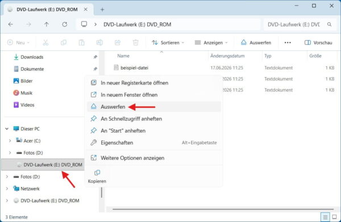This screenshot has width=341, height=222.
Task: Collapse the Dieser PC tree node
Action: (x=7, y=129)
